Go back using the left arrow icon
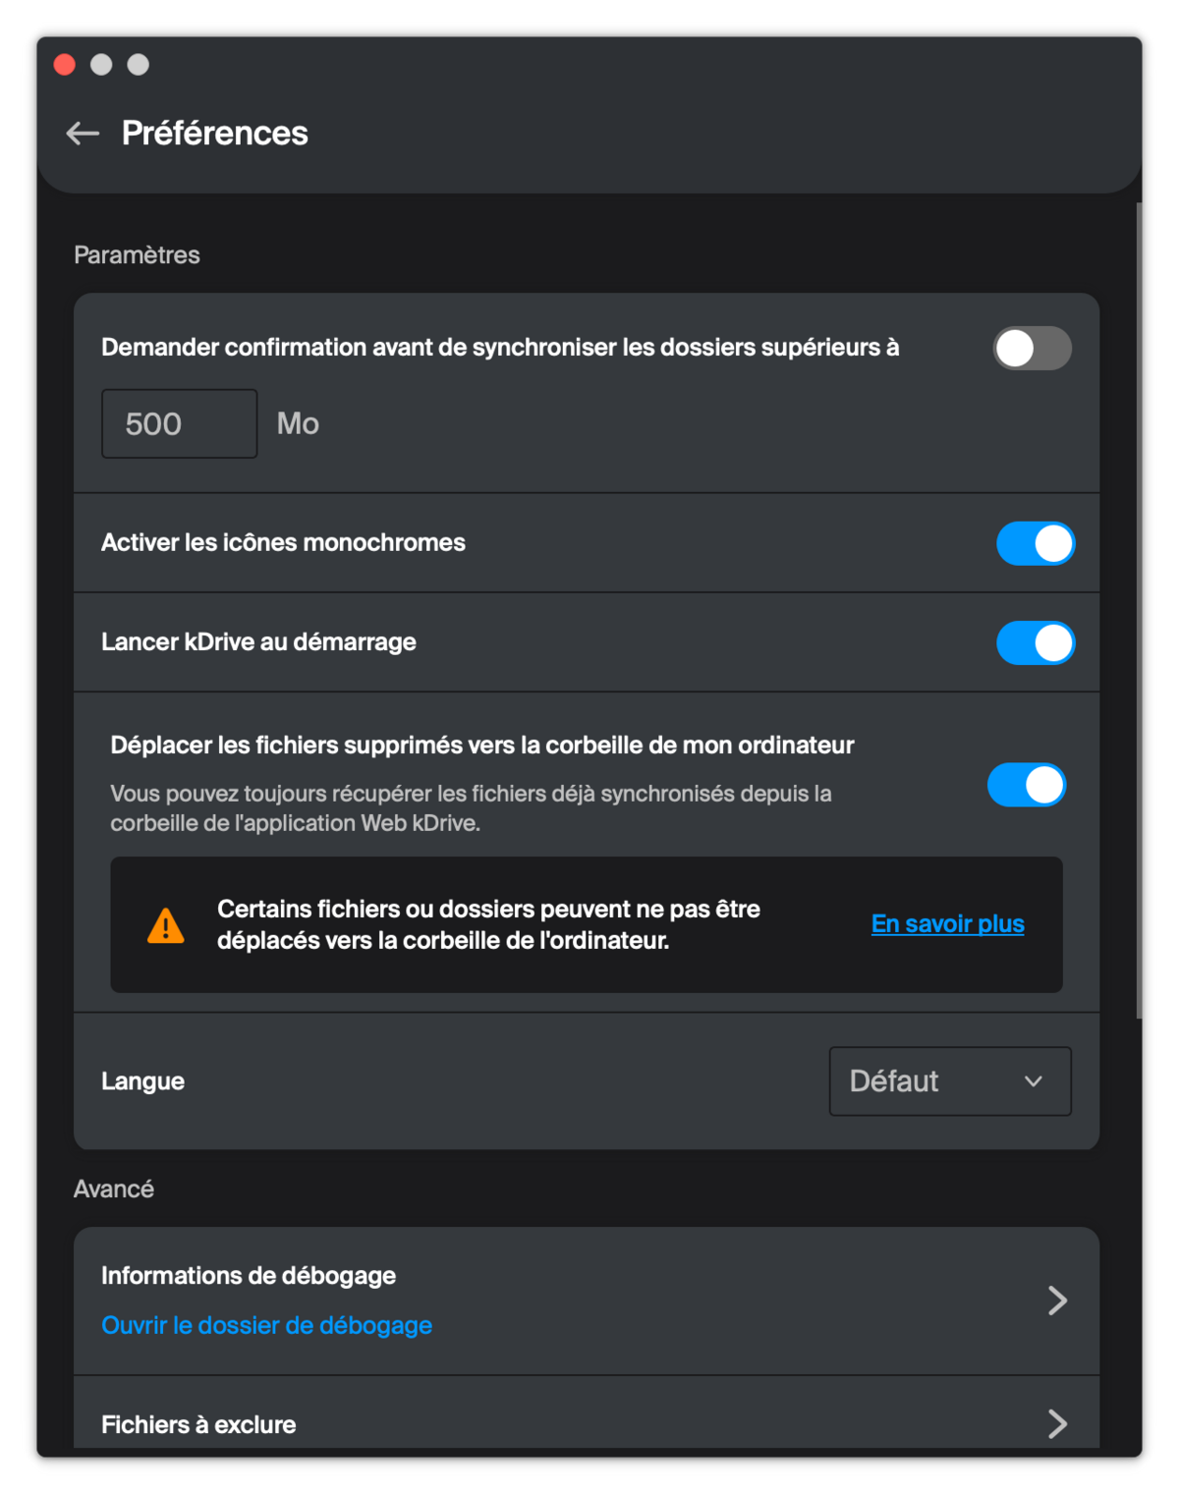Viewport: 1179px width, 1494px height. click(x=83, y=134)
